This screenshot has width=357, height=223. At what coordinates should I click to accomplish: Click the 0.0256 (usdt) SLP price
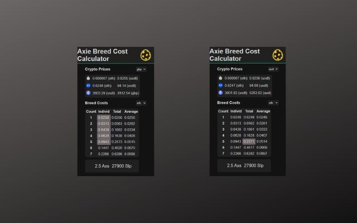259,78
